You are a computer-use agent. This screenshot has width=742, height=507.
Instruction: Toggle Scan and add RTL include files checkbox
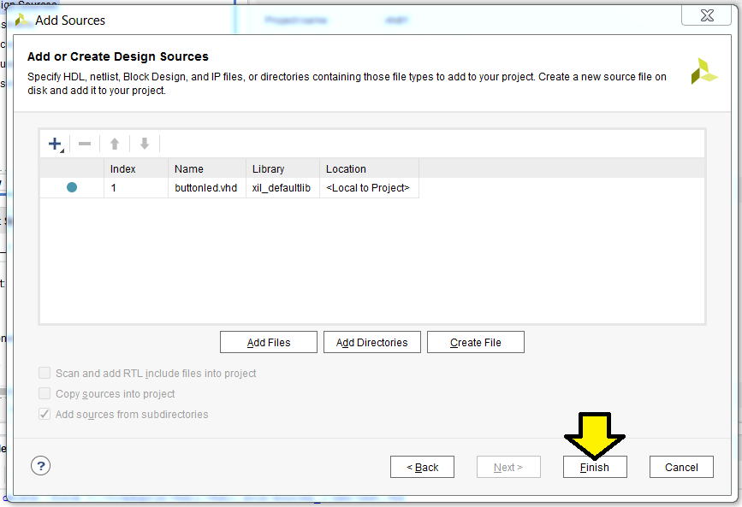45,373
